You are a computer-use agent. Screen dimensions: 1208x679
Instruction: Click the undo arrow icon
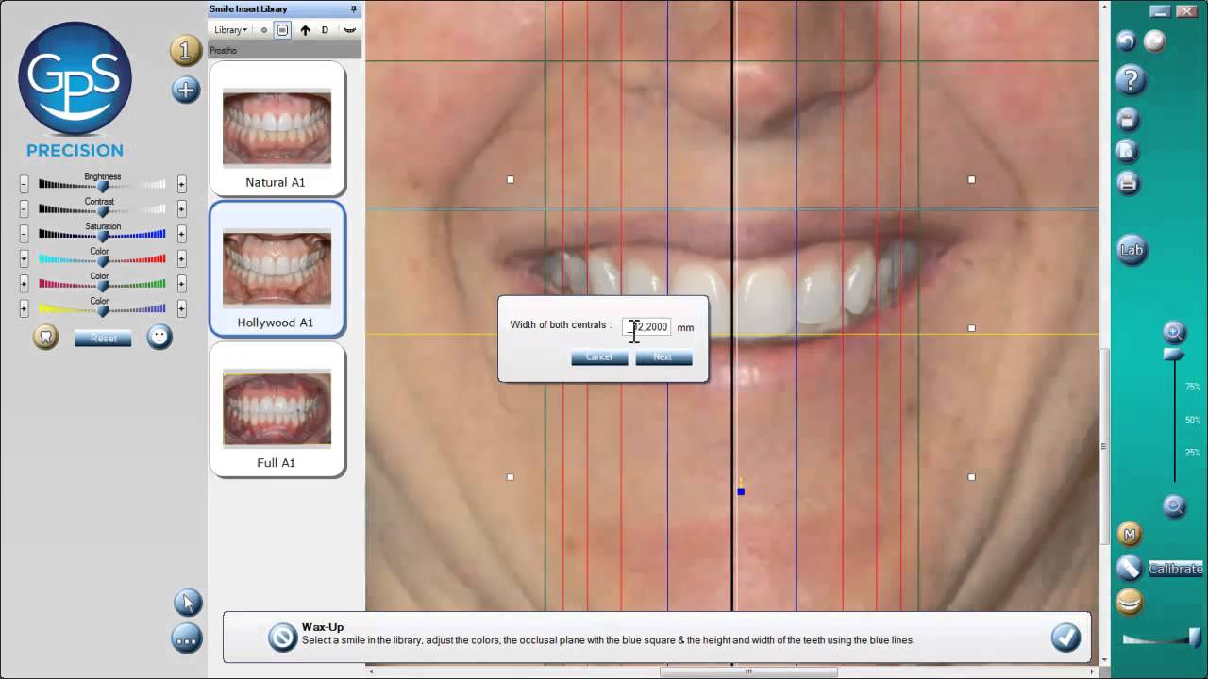click(x=1126, y=41)
